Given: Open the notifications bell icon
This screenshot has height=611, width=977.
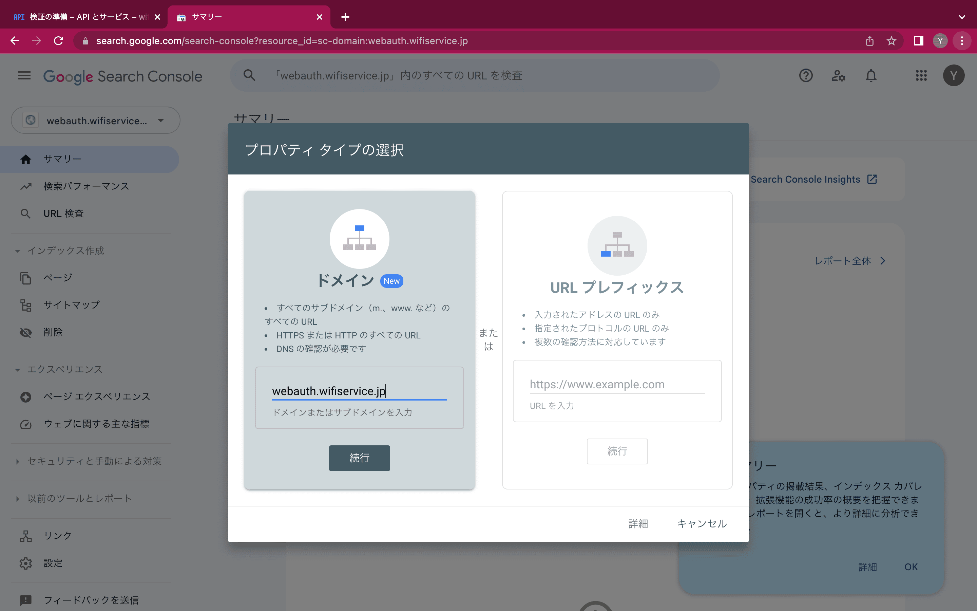Looking at the screenshot, I should (871, 76).
